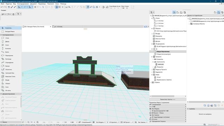This screenshot has width=224, height=126.
Task: Open the Вид menu
Action: (14, 4)
